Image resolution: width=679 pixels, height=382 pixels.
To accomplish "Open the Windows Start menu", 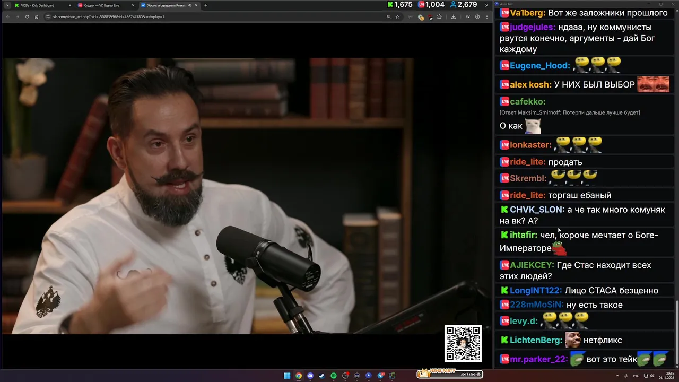I will tap(287, 376).
